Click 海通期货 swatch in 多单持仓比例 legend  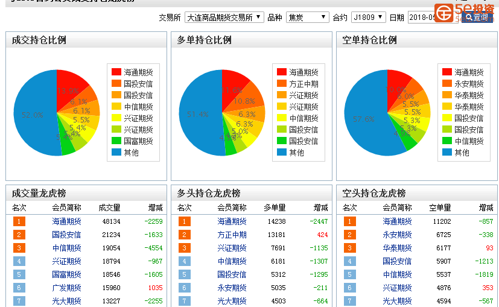coord(282,72)
